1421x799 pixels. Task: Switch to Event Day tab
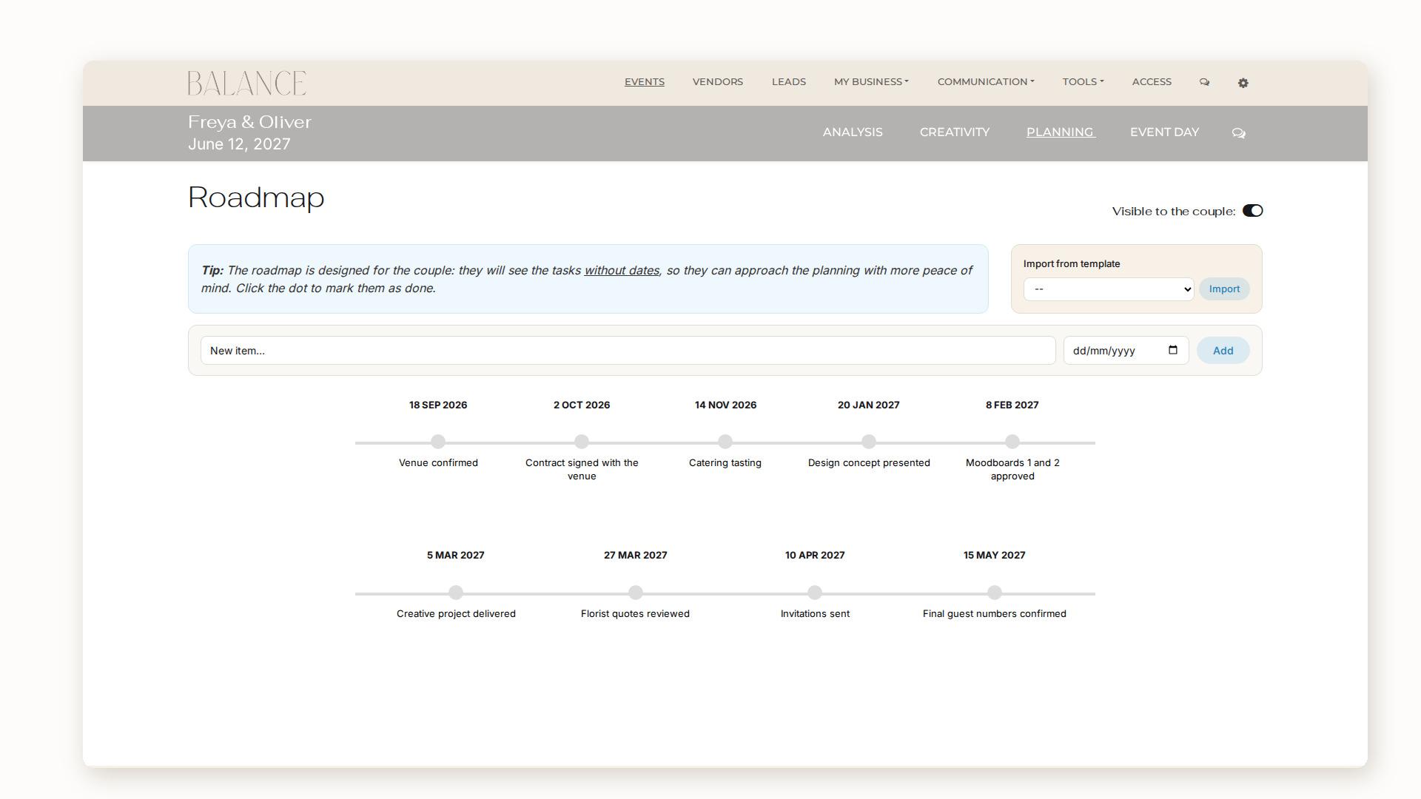pos(1164,132)
